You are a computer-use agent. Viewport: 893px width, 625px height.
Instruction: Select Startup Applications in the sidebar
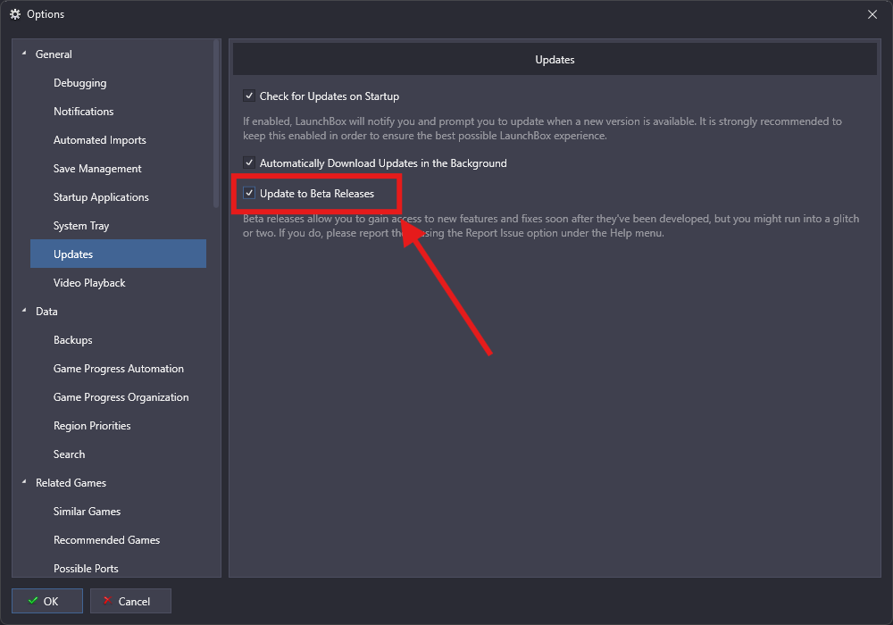[101, 197]
